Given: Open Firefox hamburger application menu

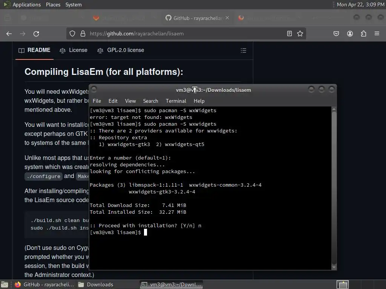Looking at the screenshot, I should point(377,33).
